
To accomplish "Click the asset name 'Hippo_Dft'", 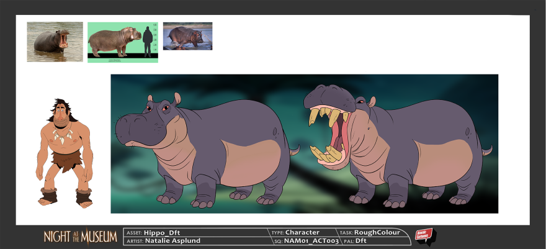I will click(x=162, y=233).
